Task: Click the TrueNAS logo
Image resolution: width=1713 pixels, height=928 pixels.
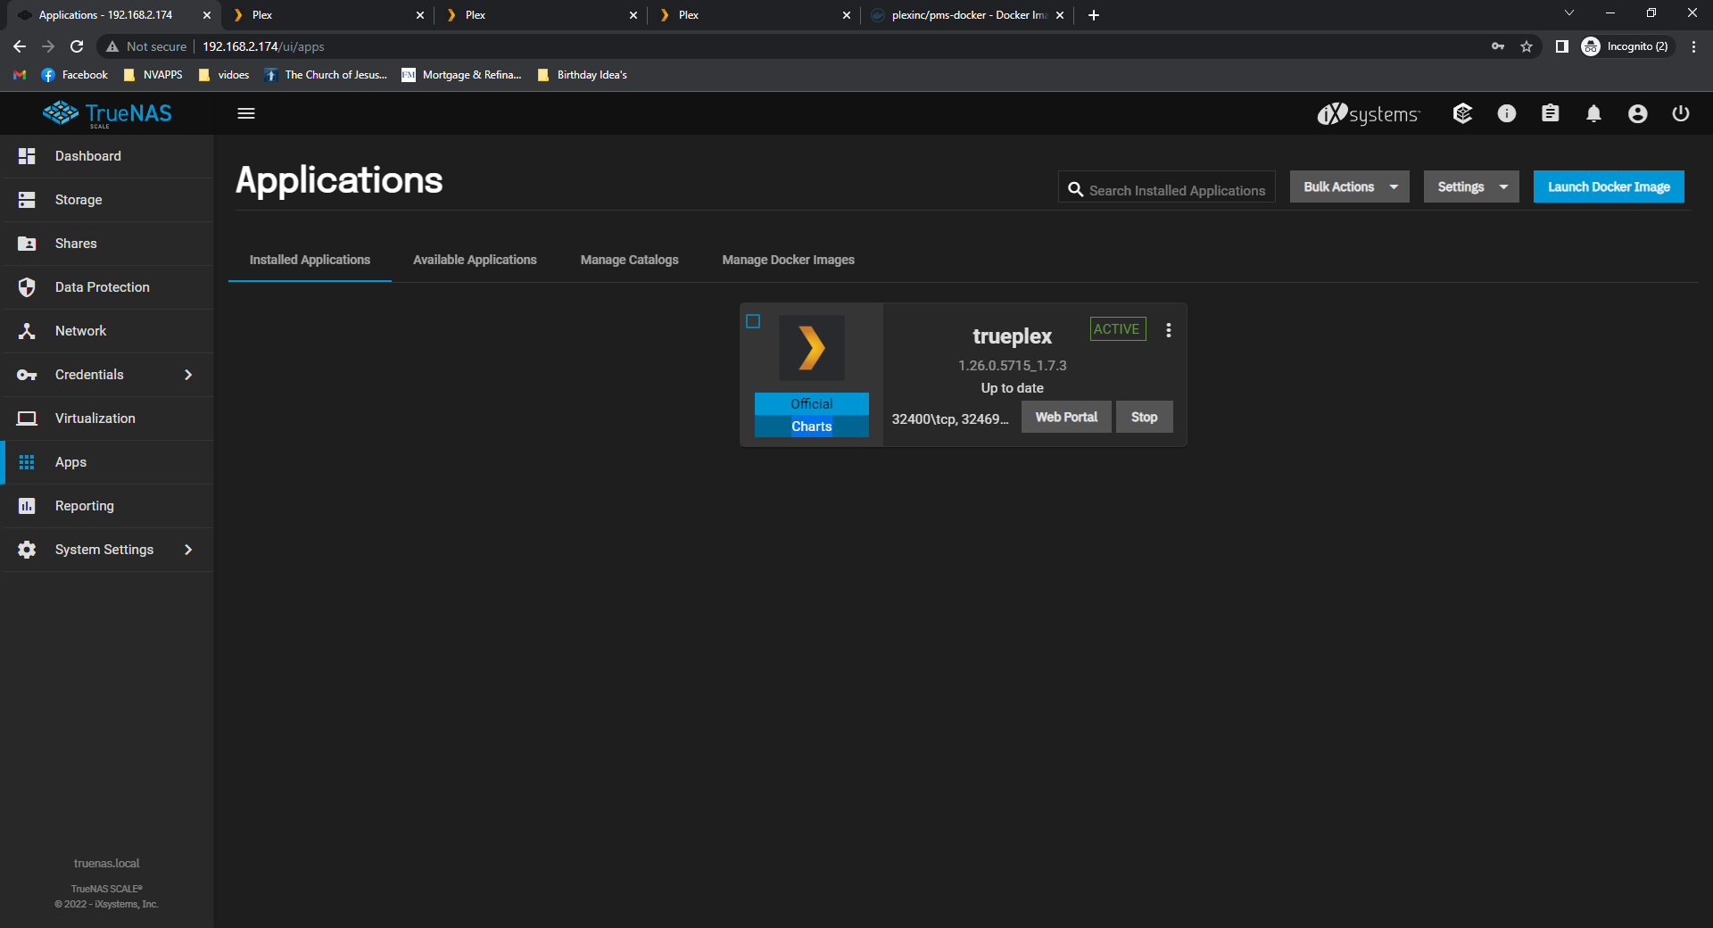Action: tap(107, 113)
